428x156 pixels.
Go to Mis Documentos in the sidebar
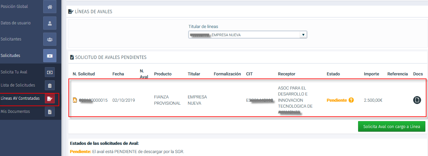[x=15, y=112]
